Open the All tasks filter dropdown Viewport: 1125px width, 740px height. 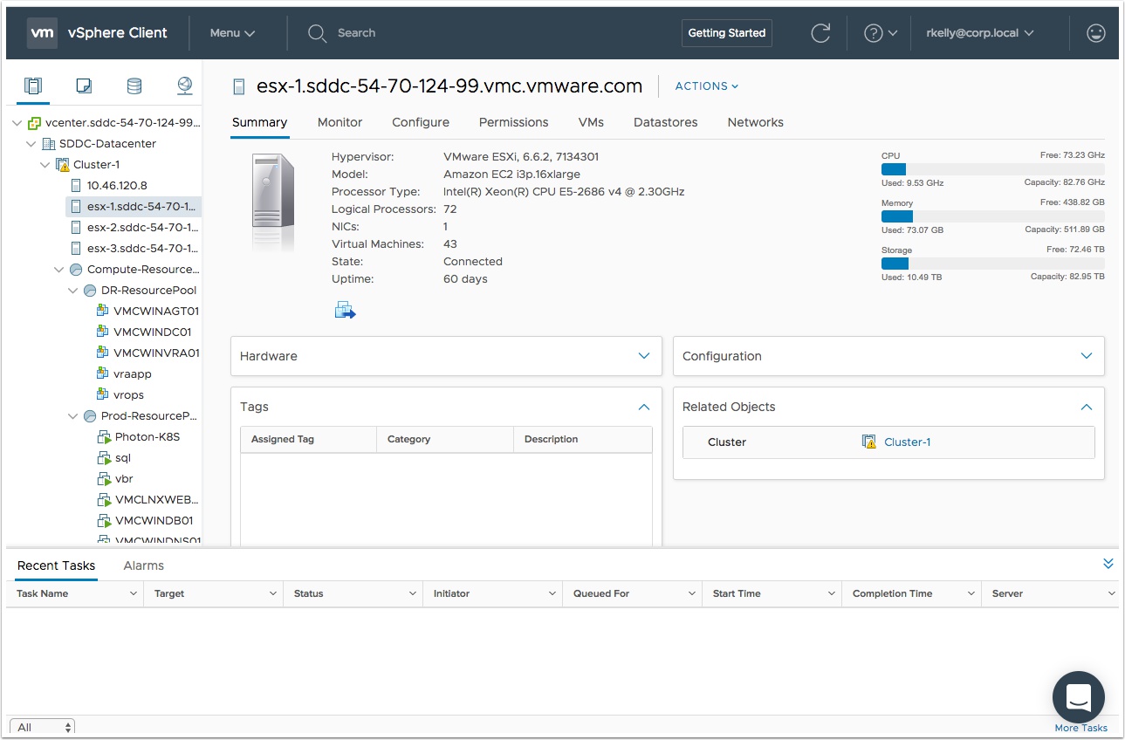pyautogui.click(x=42, y=727)
